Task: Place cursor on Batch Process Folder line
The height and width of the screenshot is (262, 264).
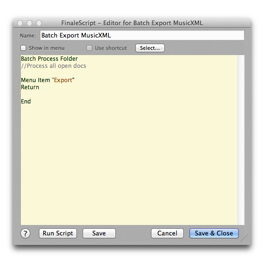Action: (x=49, y=59)
